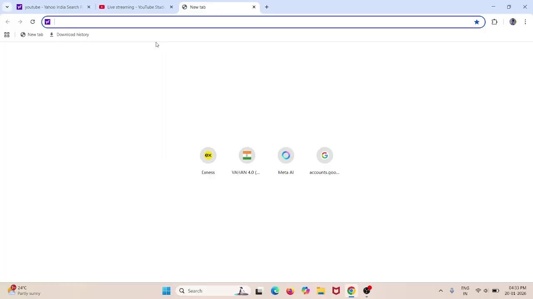Close the Yahoo India Search tab
This screenshot has width=533, height=299.
click(89, 7)
